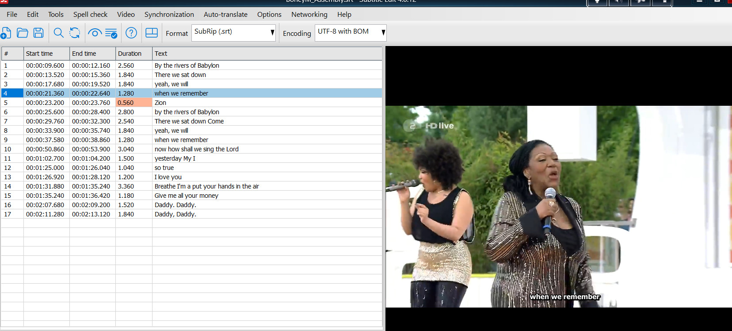Select start time 00:00:09.600
This screenshot has width=732, height=331.
click(x=45, y=65)
